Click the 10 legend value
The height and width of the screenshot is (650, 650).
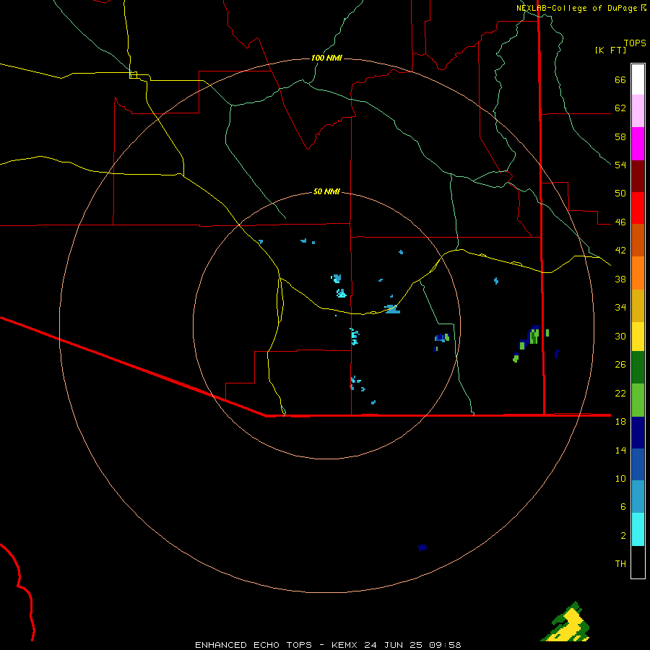[x=620, y=478]
